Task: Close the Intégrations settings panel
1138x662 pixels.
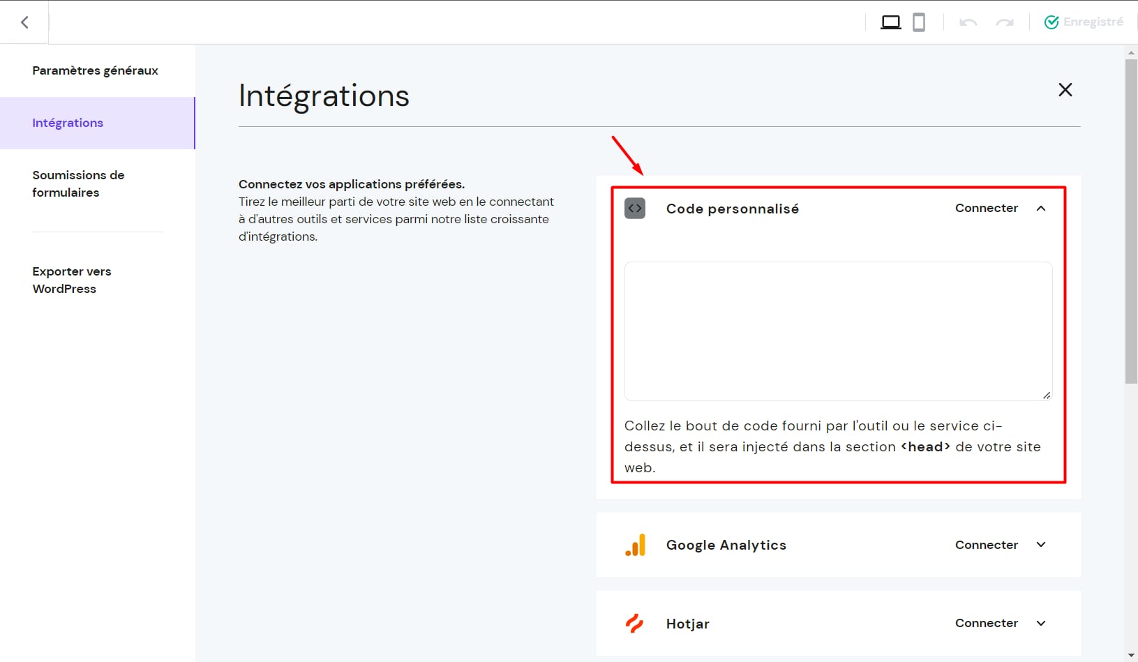Action: point(1065,90)
